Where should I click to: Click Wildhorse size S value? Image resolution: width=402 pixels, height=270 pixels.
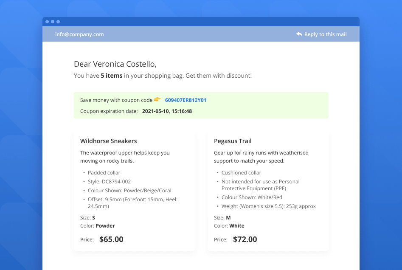point(93,218)
